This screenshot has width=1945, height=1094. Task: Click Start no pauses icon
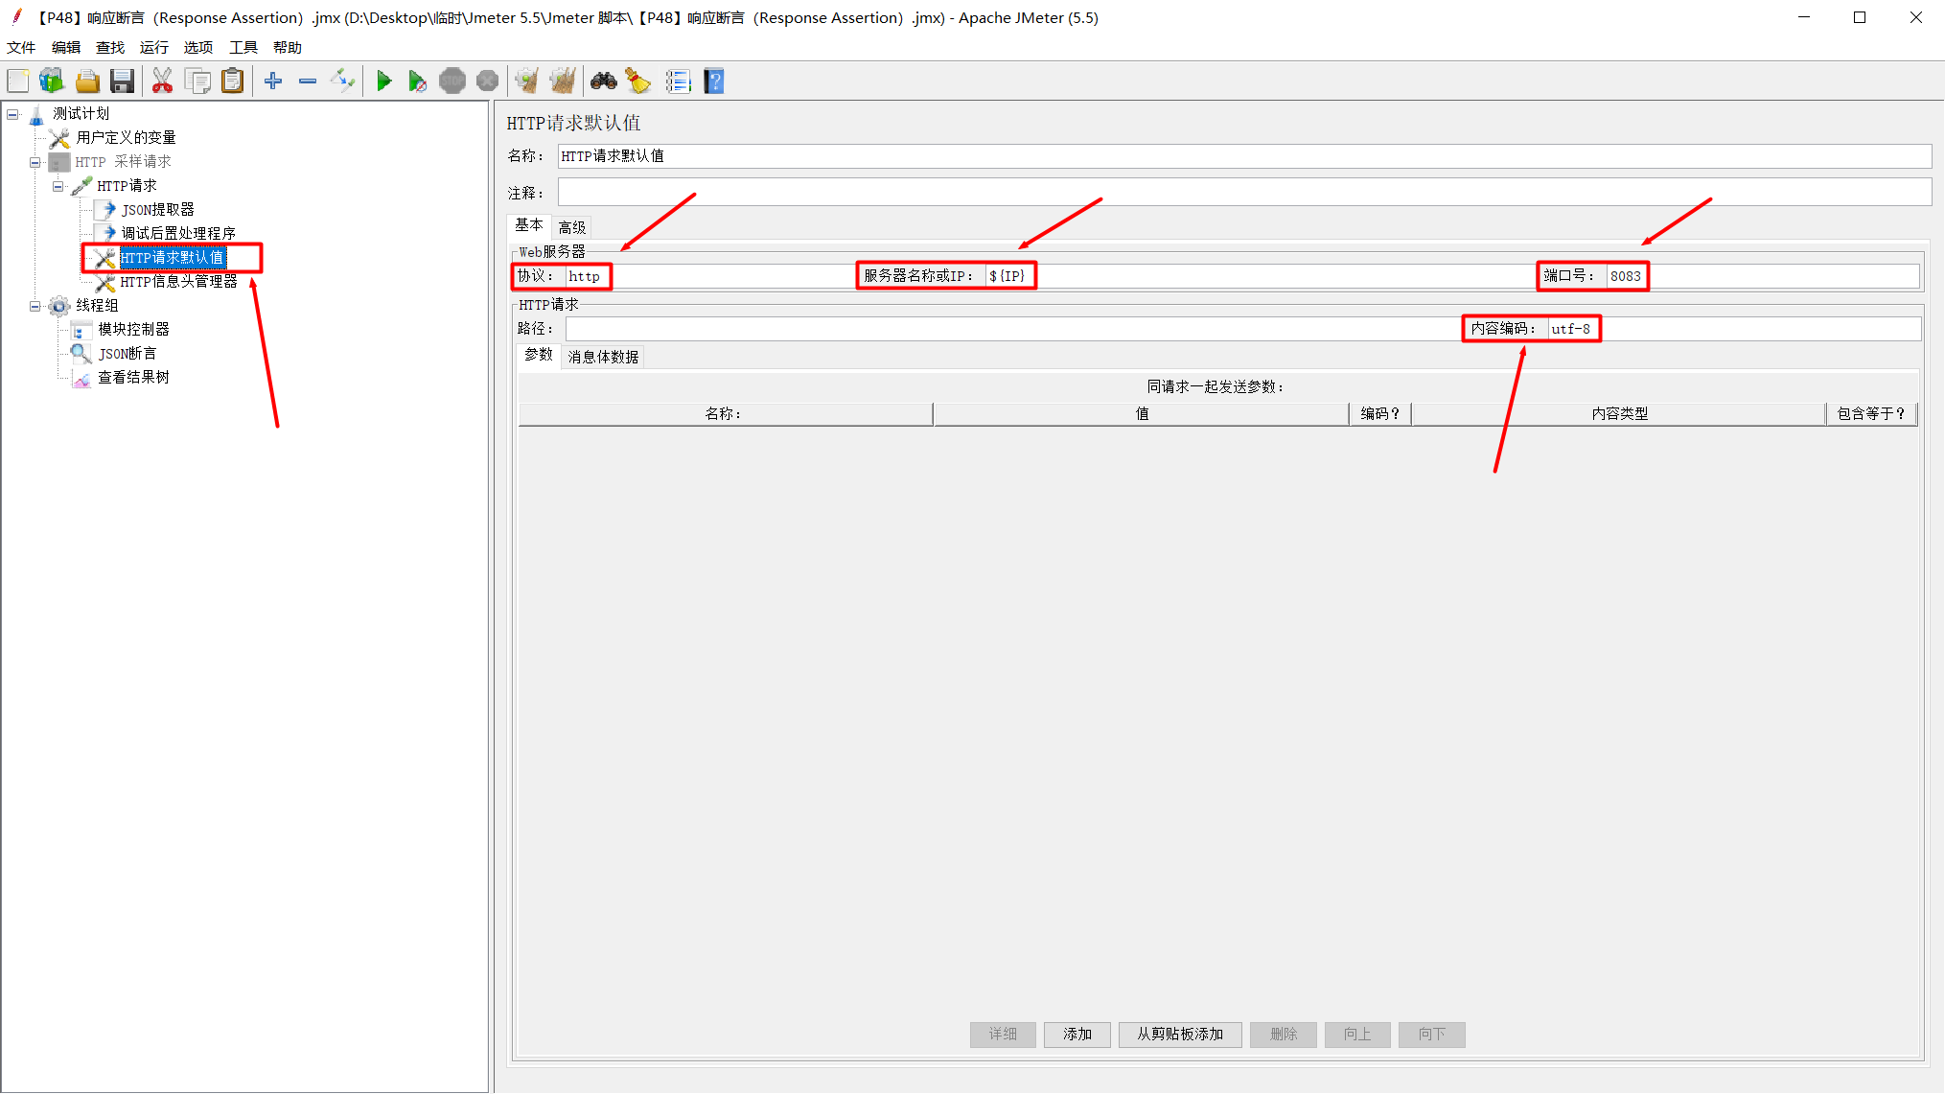point(417,81)
